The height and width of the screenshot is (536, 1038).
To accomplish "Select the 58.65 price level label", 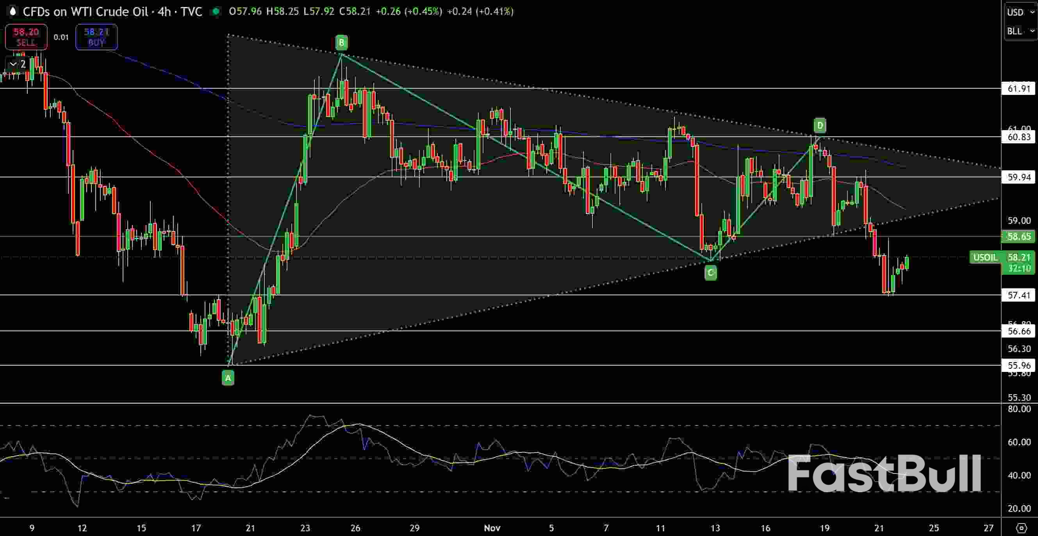I will click(1018, 237).
